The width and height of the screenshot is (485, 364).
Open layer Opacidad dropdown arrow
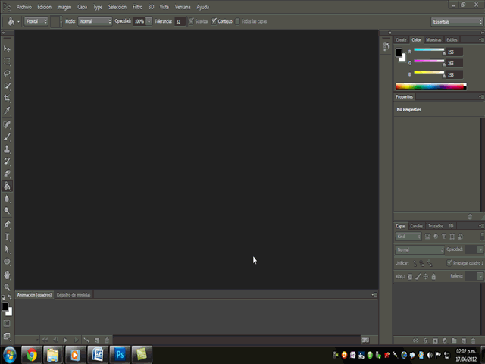[480, 249]
